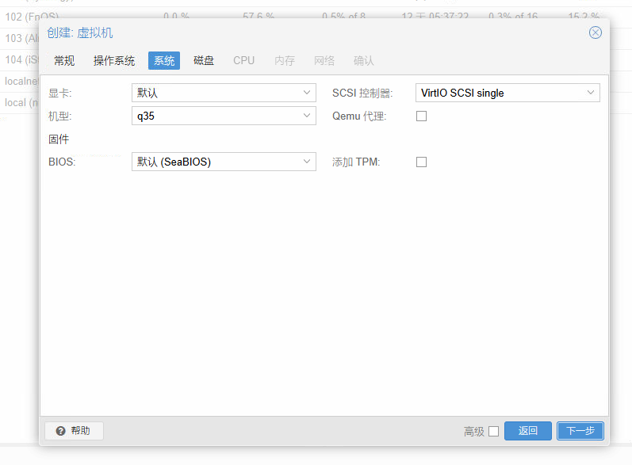Image resolution: width=632 pixels, height=465 pixels.
Task: Click the 返回 back button
Action: (x=527, y=431)
